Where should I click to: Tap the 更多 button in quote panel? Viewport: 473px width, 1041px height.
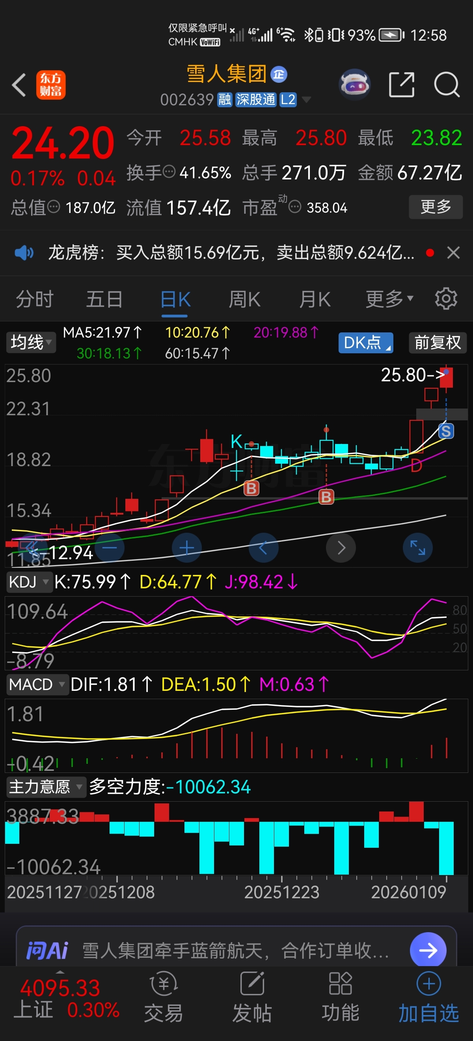click(436, 207)
